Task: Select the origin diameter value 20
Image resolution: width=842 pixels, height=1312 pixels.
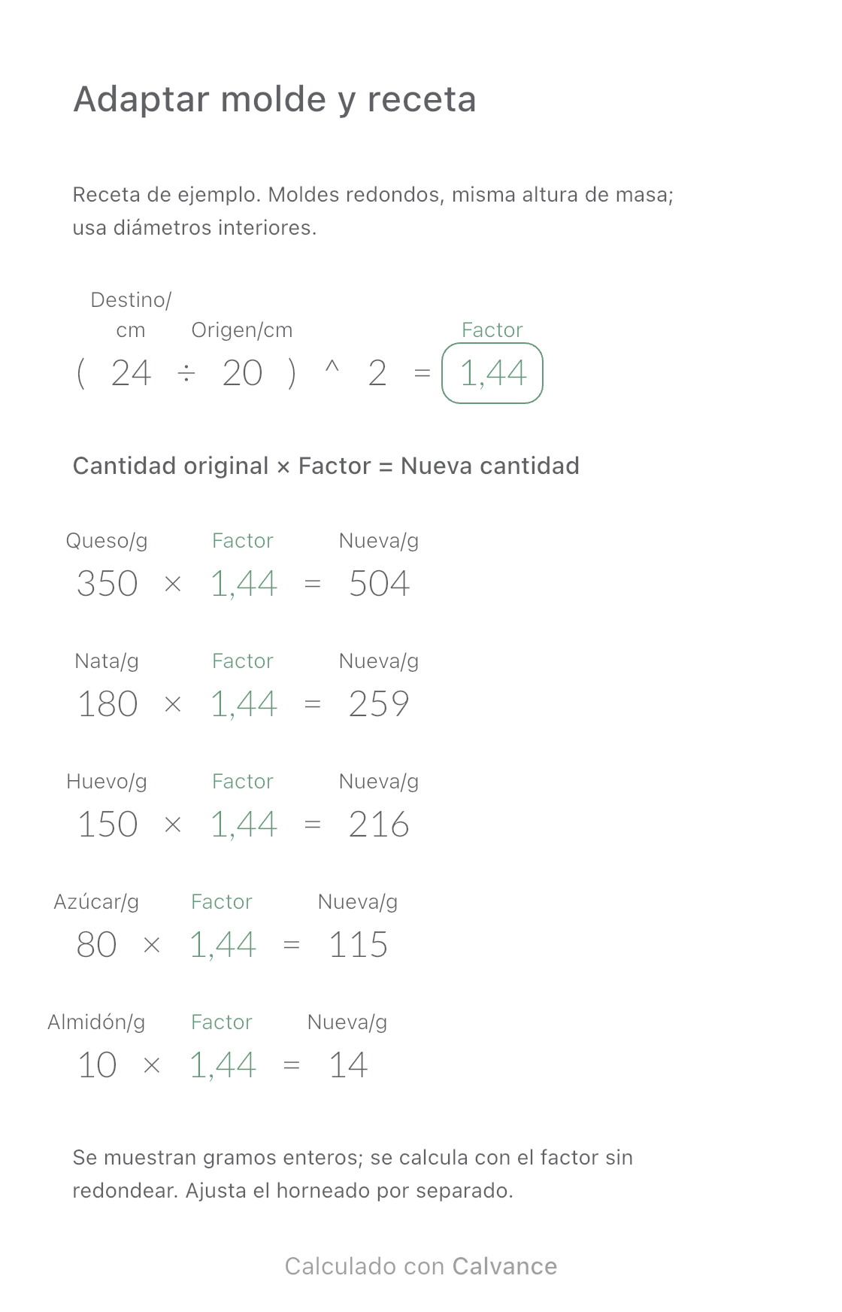Action: (x=242, y=373)
